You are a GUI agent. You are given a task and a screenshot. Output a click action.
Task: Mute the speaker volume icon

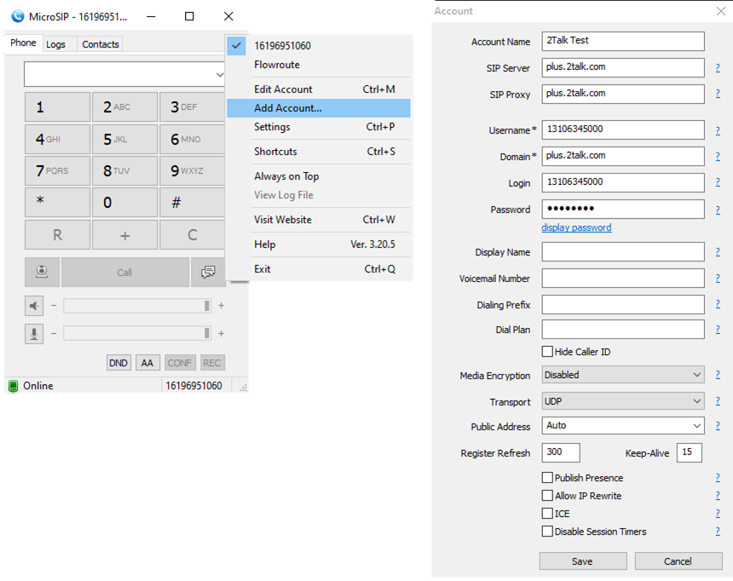[x=34, y=306]
